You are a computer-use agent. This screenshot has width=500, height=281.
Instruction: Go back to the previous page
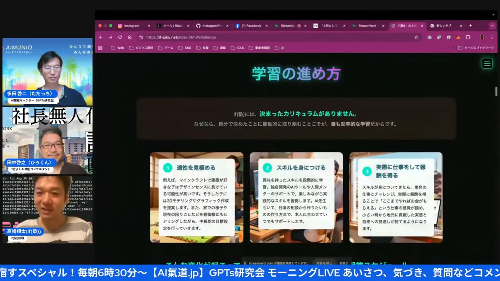point(101,37)
